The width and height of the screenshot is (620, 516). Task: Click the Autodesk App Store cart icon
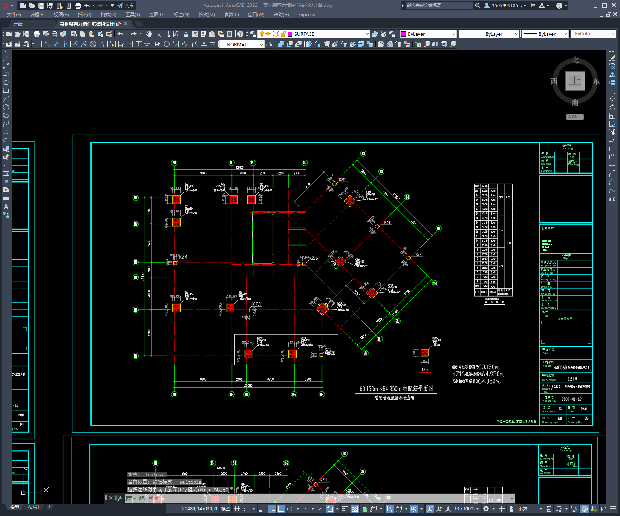[x=533, y=5]
